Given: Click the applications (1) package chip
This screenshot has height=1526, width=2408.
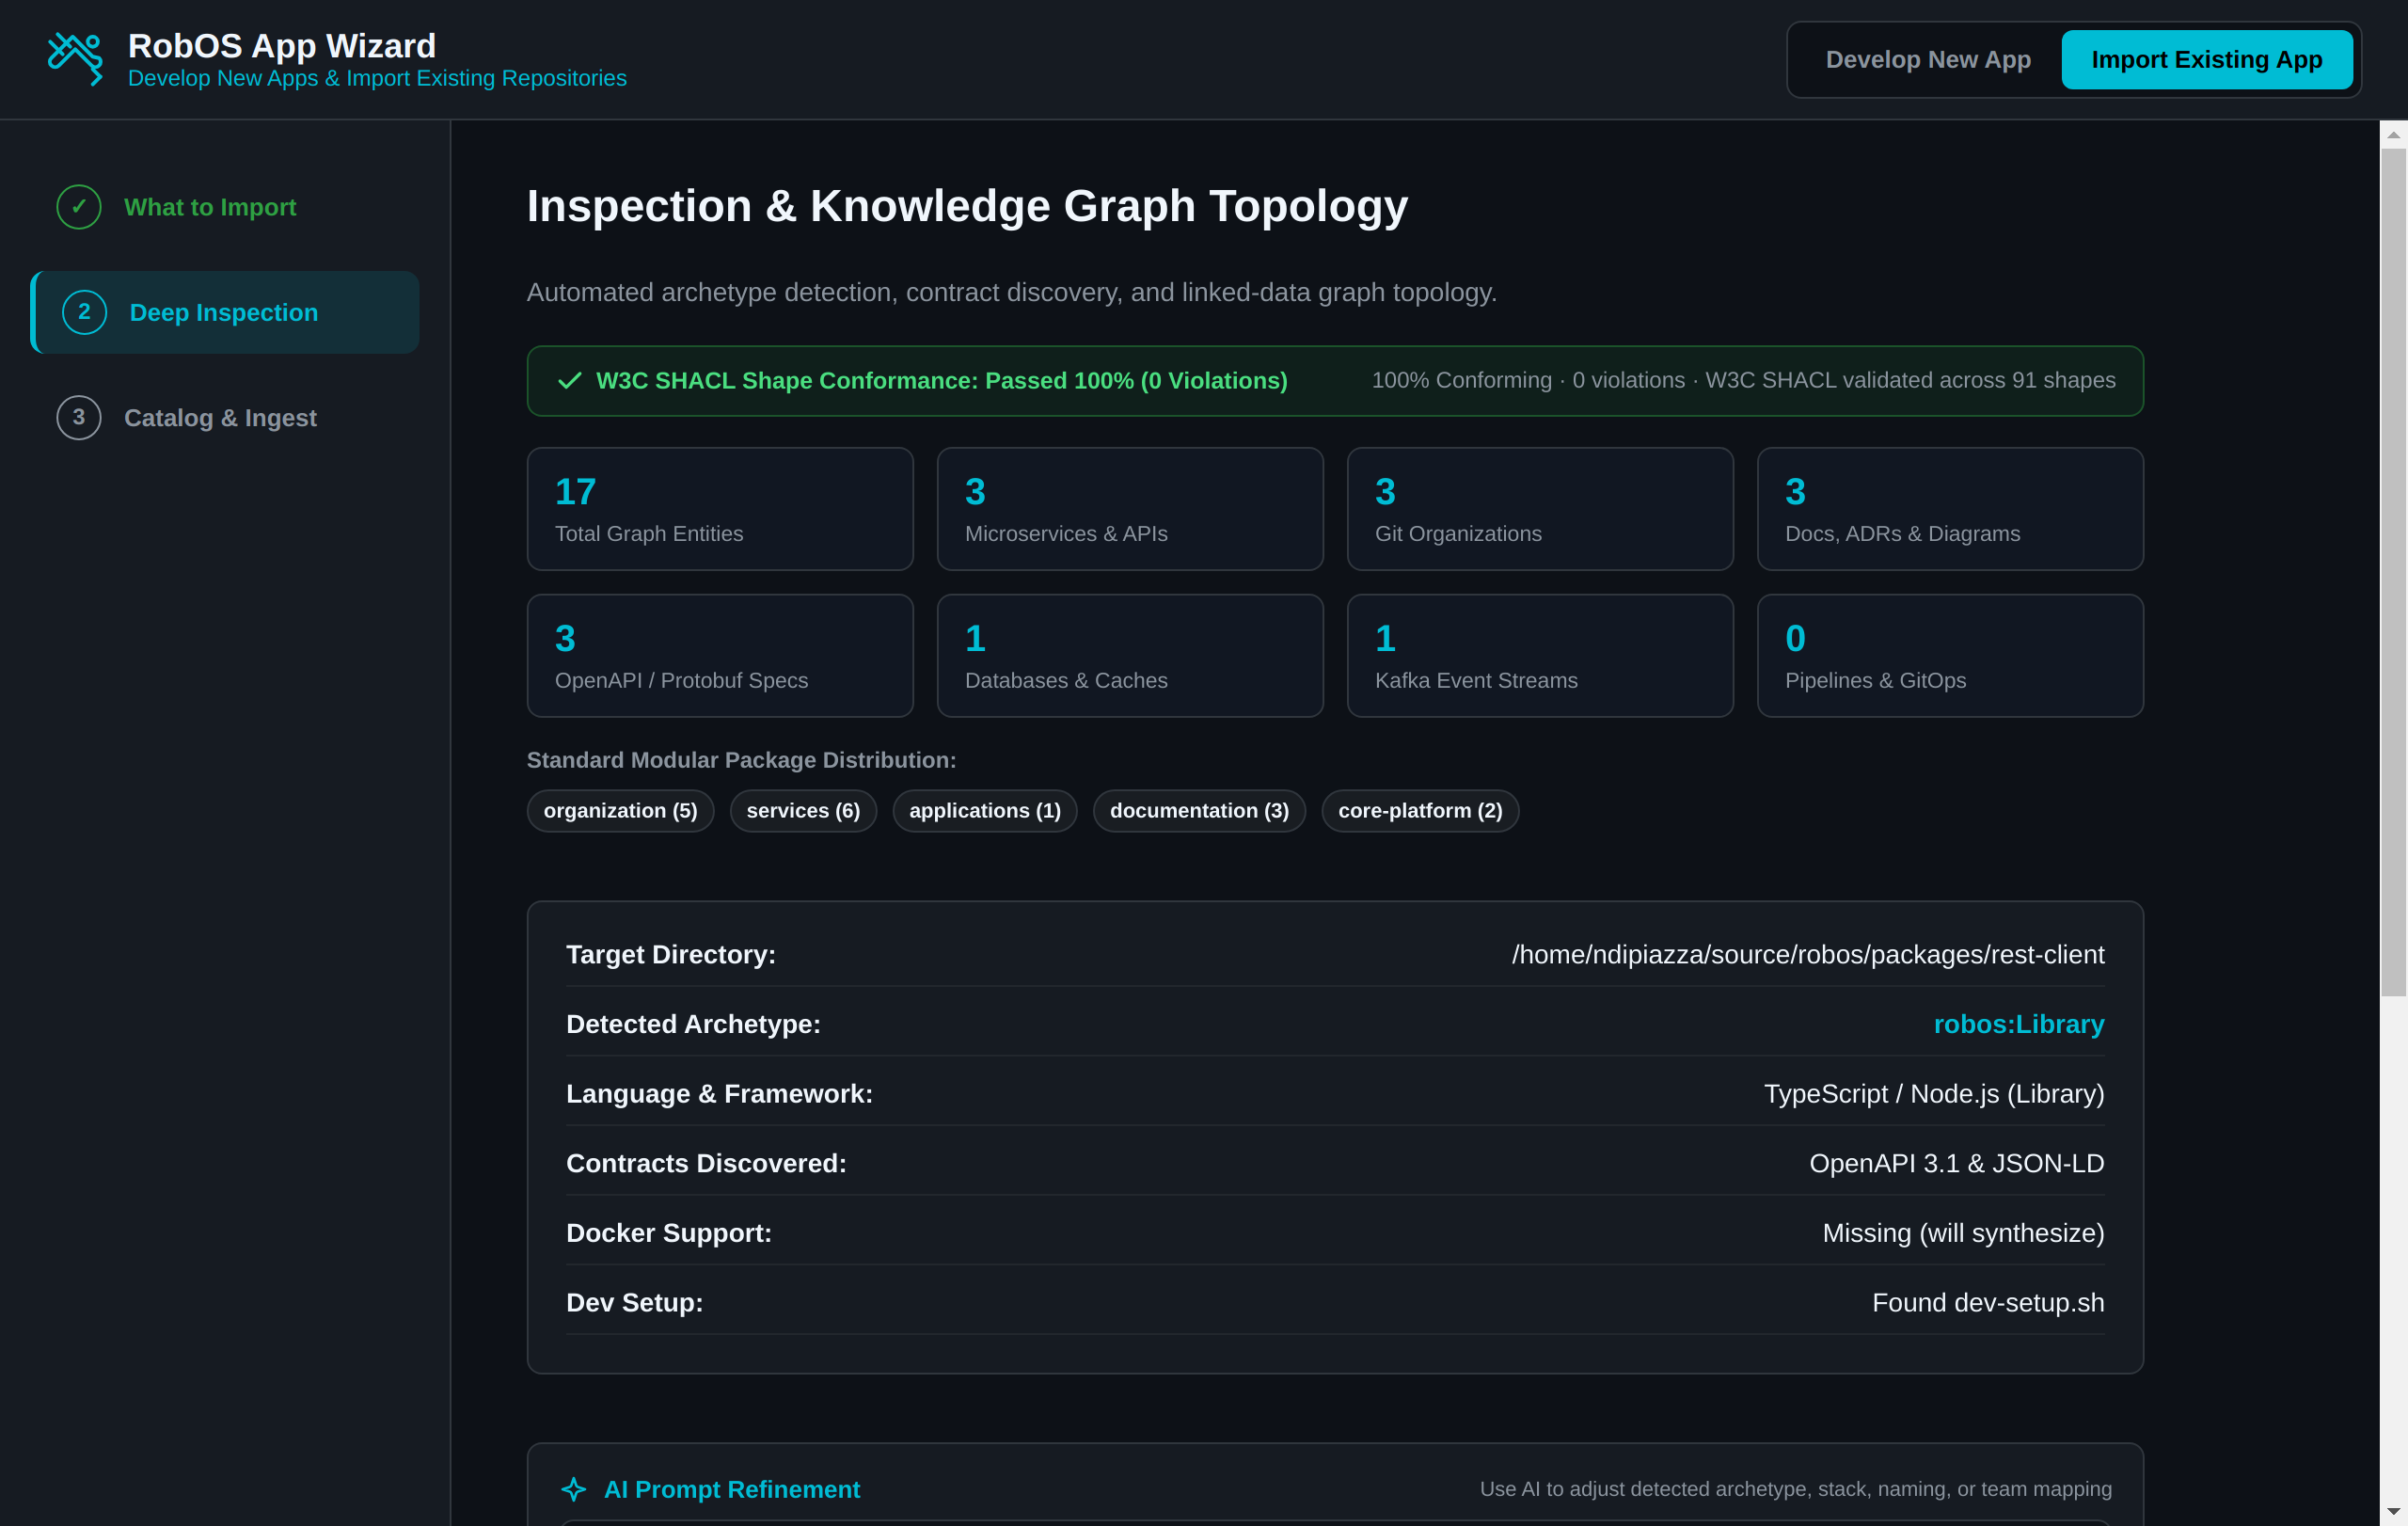Looking at the screenshot, I should point(985,811).
